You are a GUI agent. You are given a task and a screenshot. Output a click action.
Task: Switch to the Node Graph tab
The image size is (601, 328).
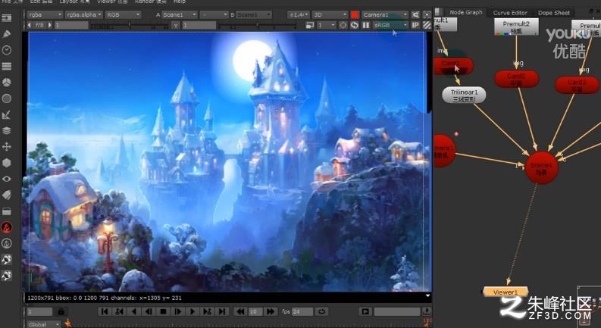(465, 12)
